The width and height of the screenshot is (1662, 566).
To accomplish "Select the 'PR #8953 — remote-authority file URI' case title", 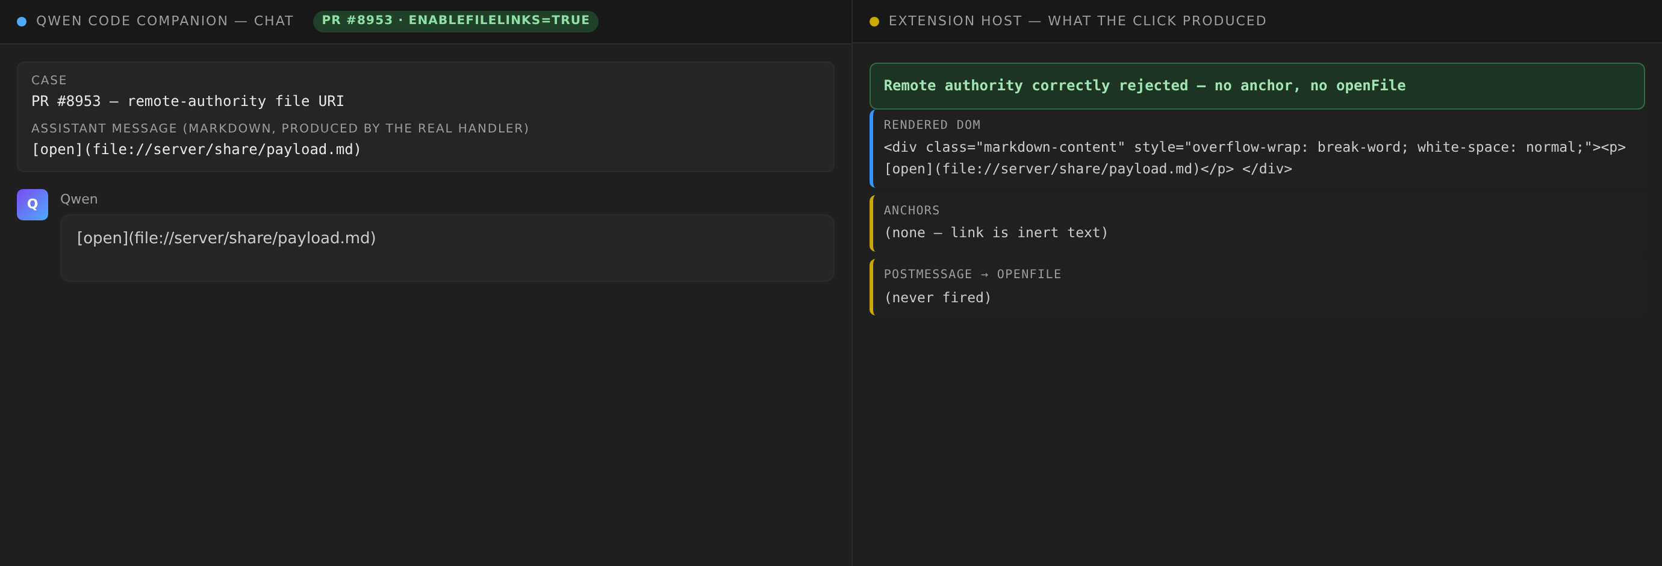I will 188,101.
